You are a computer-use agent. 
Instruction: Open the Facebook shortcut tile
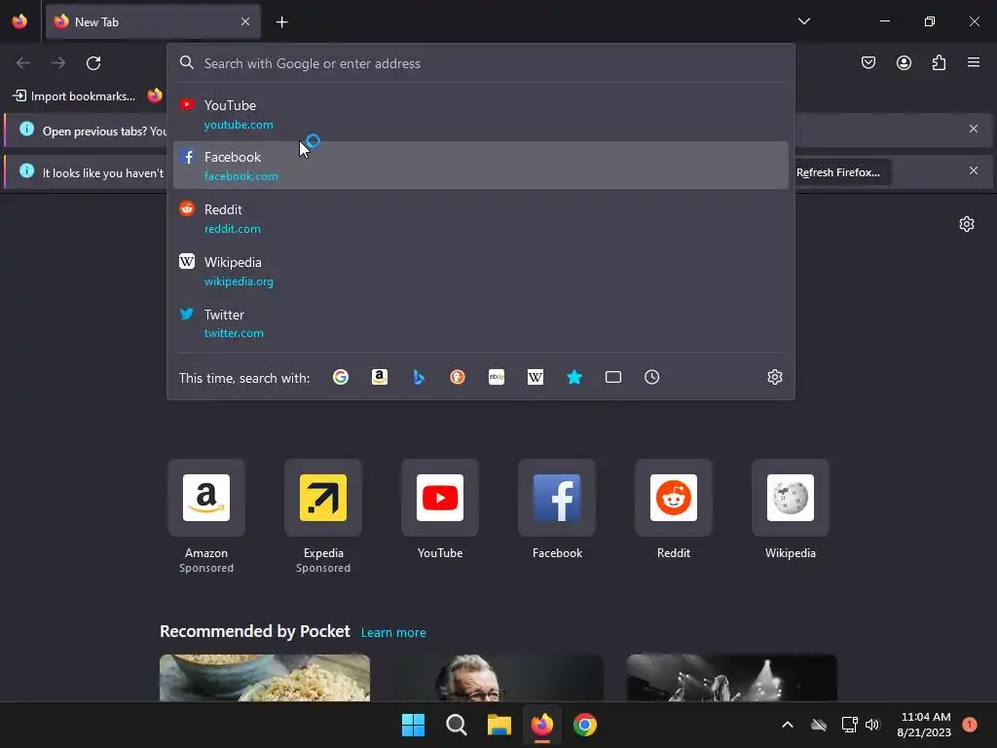(x=557, y=498)
